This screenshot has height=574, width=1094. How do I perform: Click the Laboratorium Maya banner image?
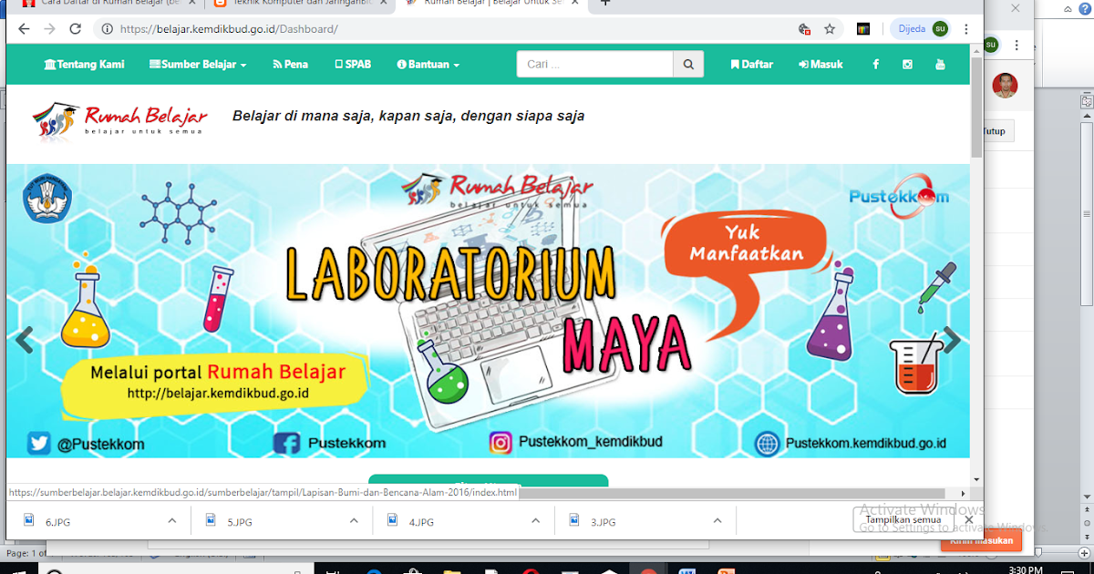pos(488,311)
